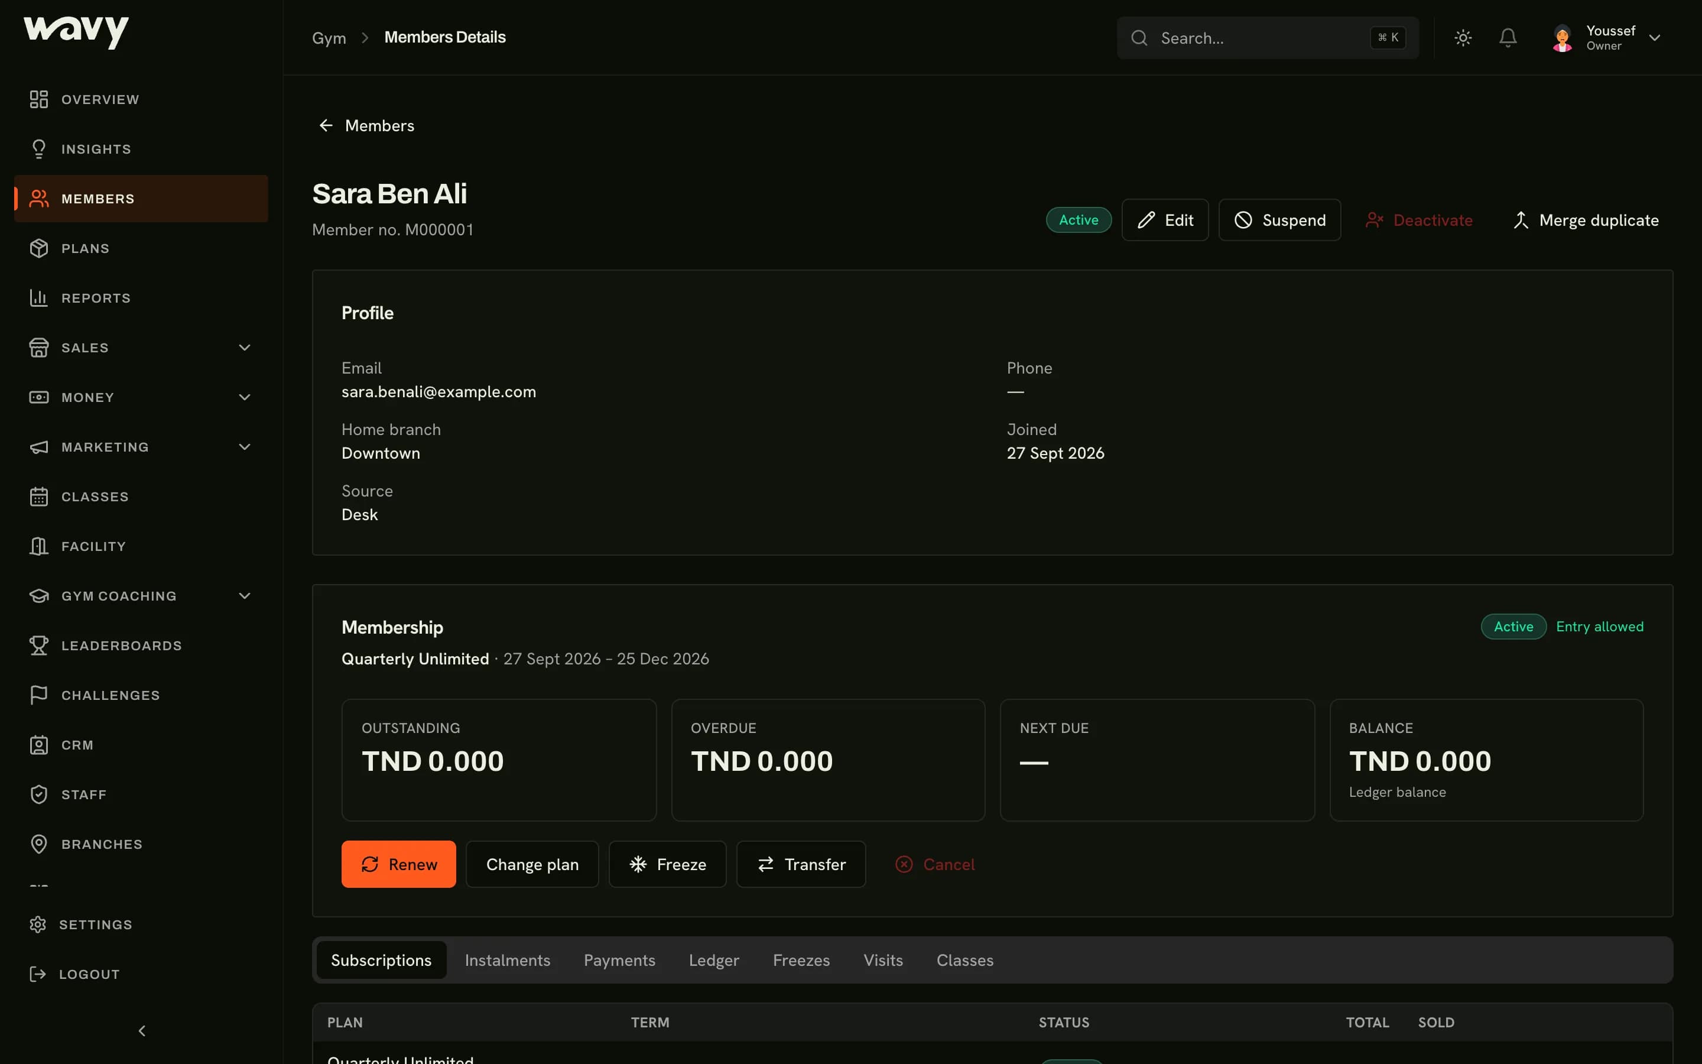Switch to the Freezes tab
The width and height of the screenshot is (1702, 1064).
801,960
